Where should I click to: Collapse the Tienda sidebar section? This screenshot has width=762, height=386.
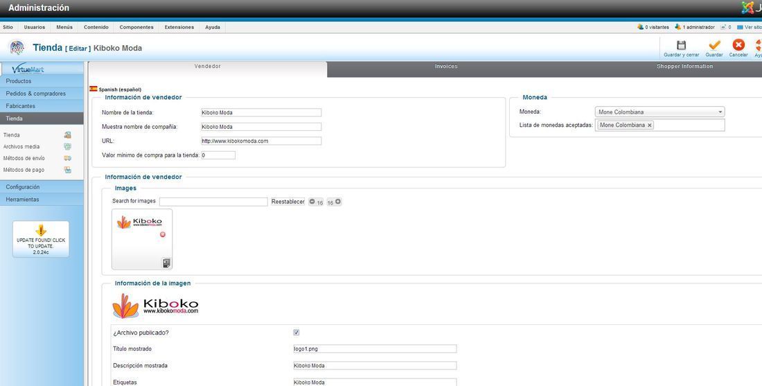pos(42,119)
